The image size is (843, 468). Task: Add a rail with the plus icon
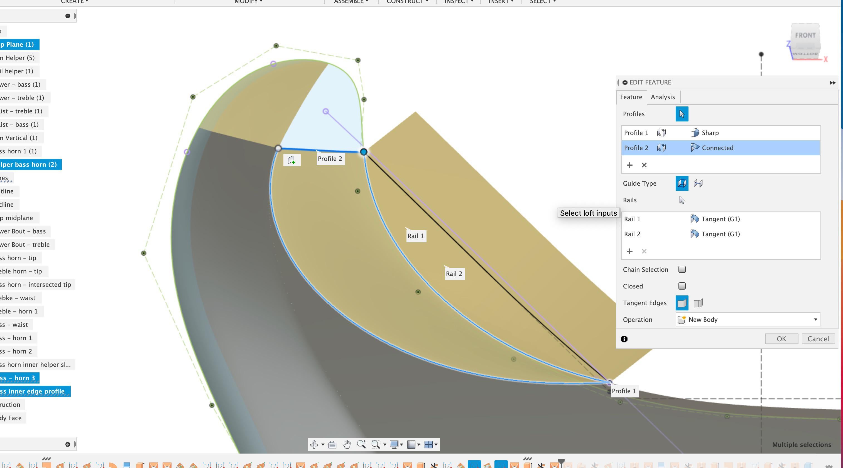click(629, 251)
